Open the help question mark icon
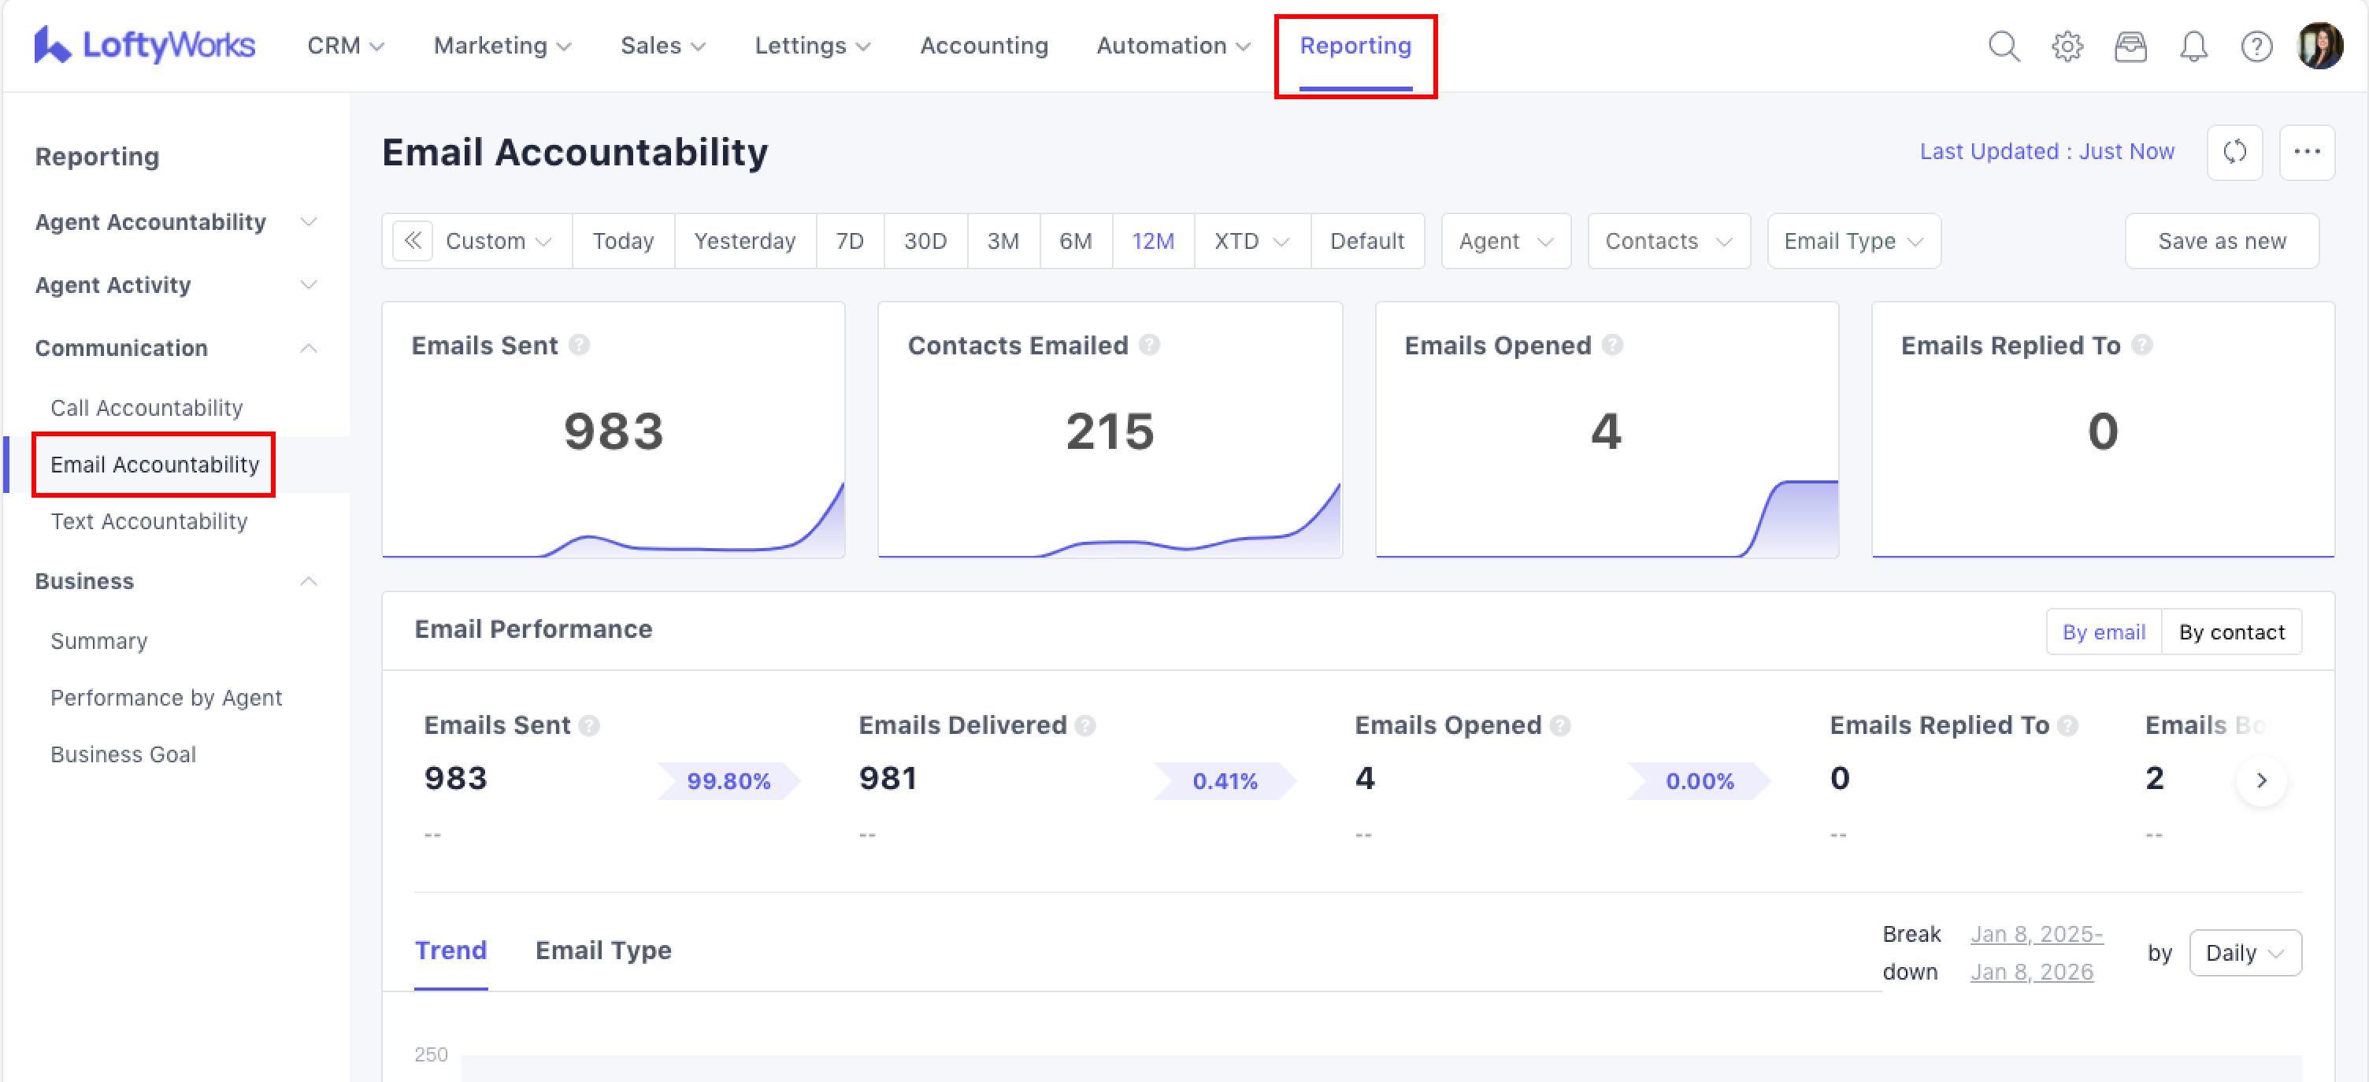 coord(2256,46)
